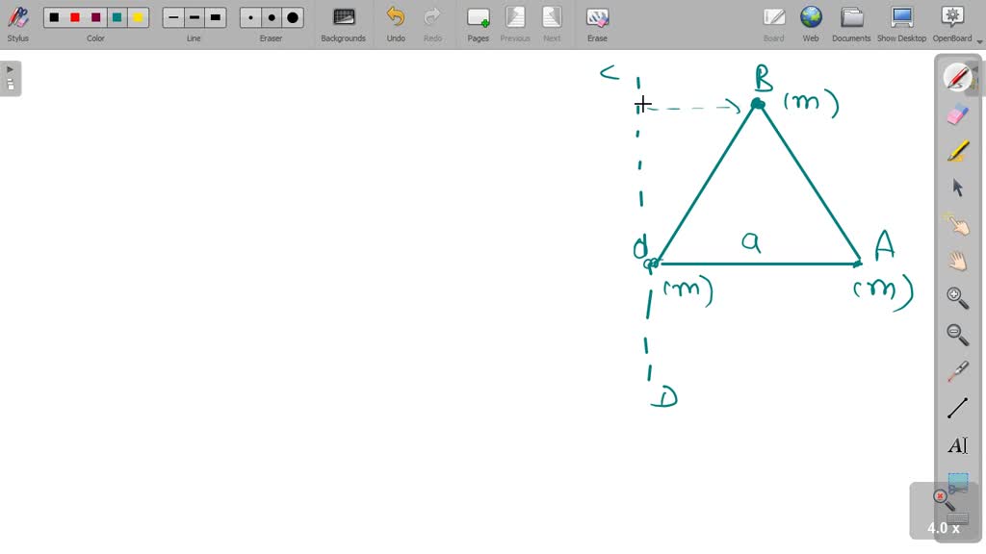Select the straight Line drawing tool
The width and height of the screenshot is (986, 554).
coord(957,409)
